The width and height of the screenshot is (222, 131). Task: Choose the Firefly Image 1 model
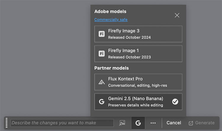pyautogui.click(x=138, y=54)
